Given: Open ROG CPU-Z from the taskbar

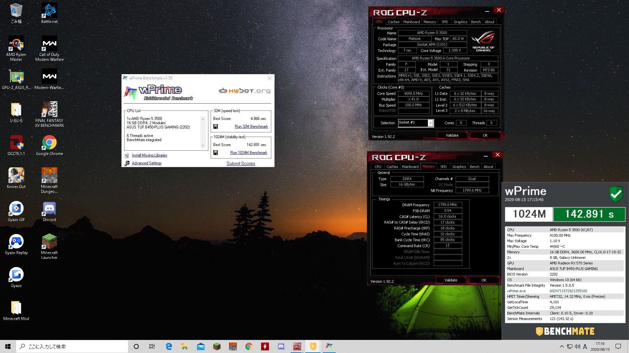Looking at the screenshot, I should pos(297,346).
